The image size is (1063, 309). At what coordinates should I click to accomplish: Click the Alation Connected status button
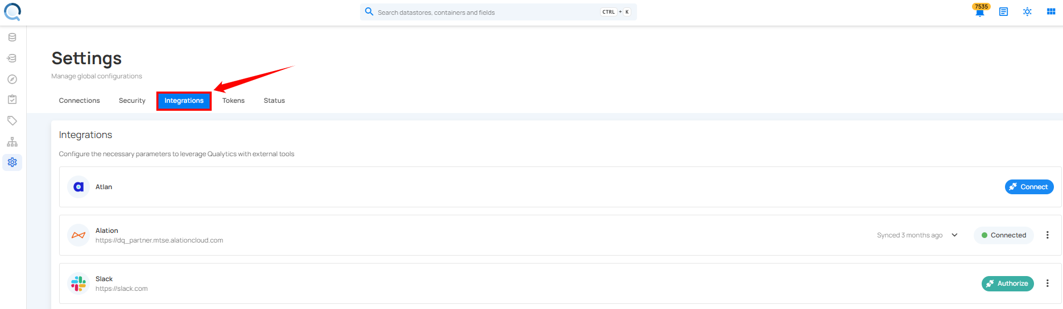pyautogui.click(x=1004, y=235)
